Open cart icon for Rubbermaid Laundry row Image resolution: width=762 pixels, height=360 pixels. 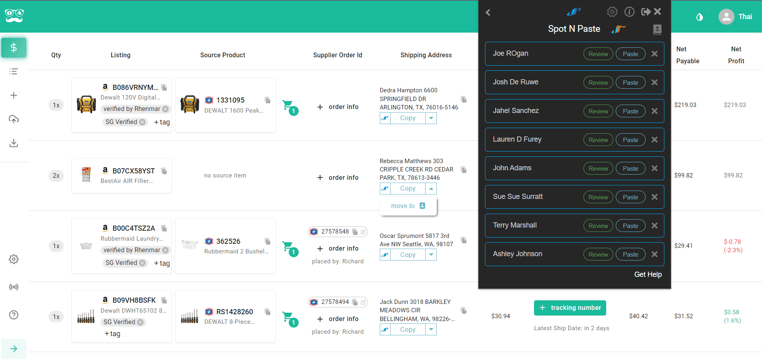click(x=290, y=249)
